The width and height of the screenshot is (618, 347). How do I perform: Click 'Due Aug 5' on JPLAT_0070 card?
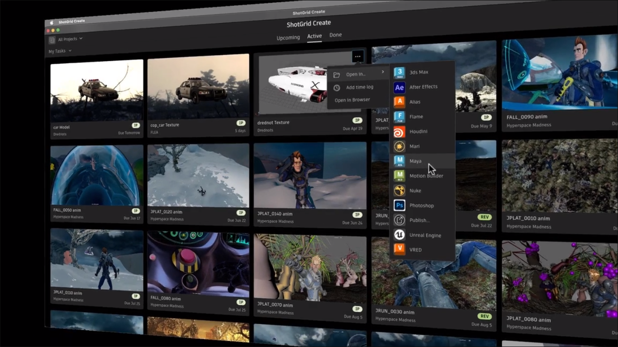354,317
